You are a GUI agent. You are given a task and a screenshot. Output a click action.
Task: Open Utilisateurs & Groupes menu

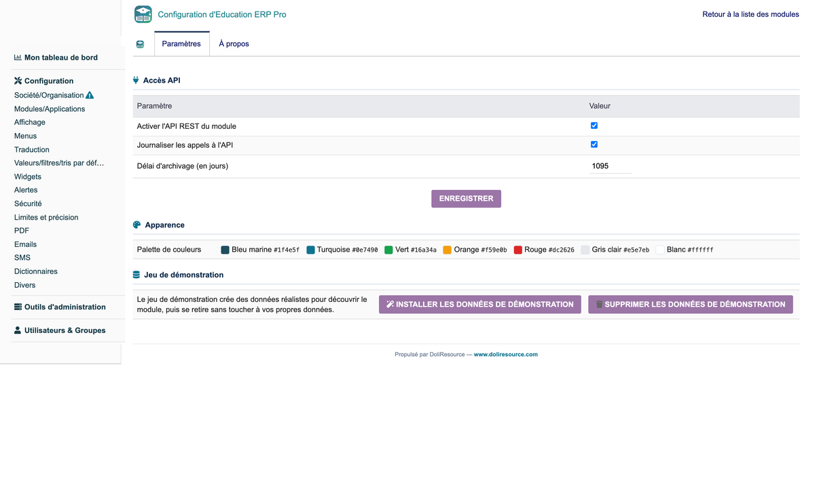65,330
